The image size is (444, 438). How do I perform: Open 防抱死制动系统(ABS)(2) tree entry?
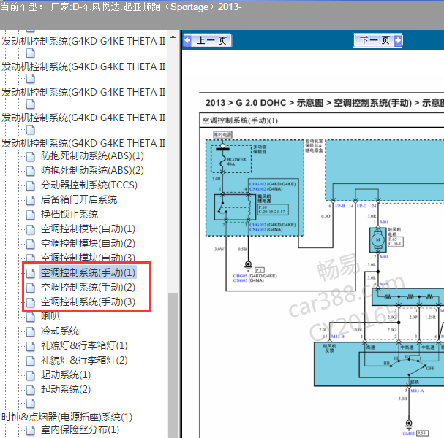(x=92, y=170)
